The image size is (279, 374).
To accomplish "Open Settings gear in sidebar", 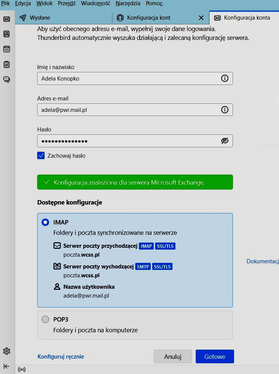I will 7,351.
